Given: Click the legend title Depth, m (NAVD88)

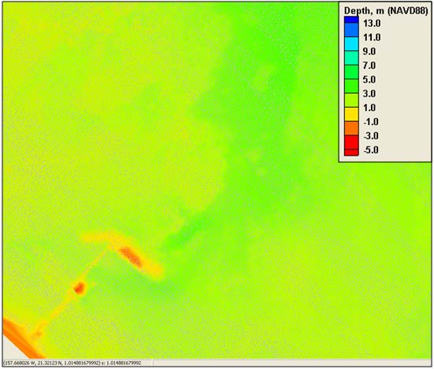Looking at the screenshot, I should tap(386, 11).
